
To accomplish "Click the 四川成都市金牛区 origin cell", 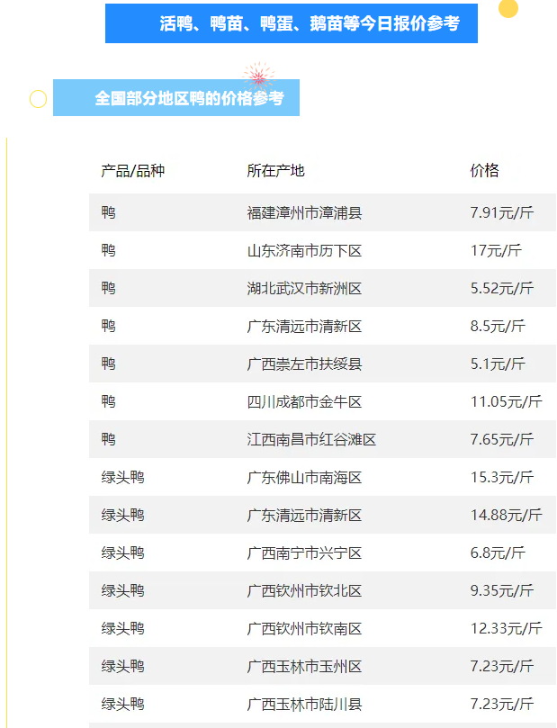I will (x=304, y=402).
